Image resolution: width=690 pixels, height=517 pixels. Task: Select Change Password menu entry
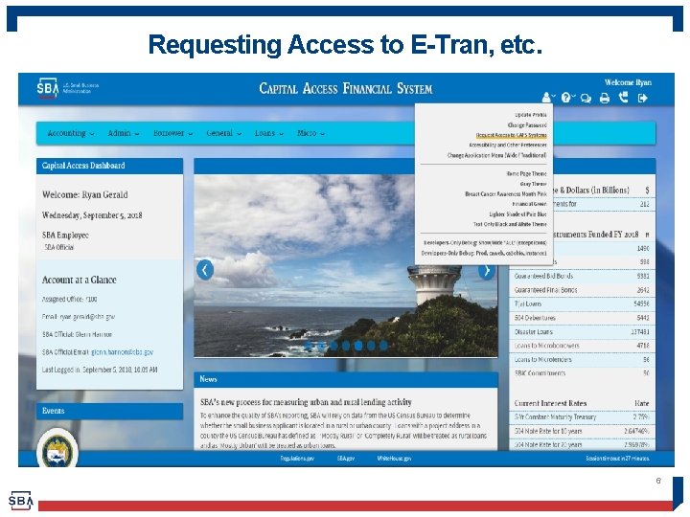coord(527,124)
